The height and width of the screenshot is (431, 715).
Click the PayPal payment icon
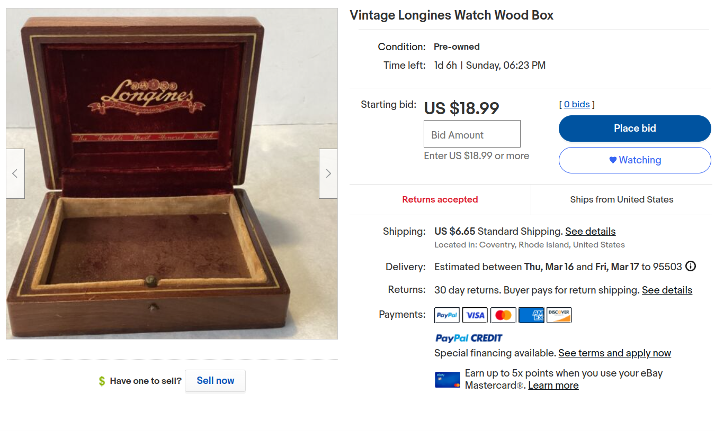(x=446, y=315)
